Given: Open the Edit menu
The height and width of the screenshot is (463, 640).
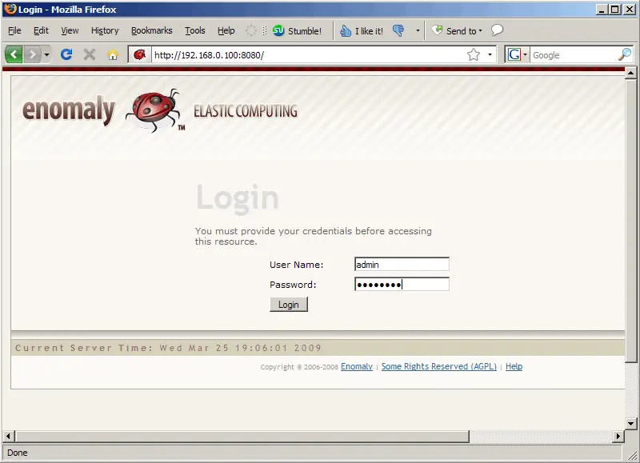Looking at the screenshot, I should coord(41,30).
